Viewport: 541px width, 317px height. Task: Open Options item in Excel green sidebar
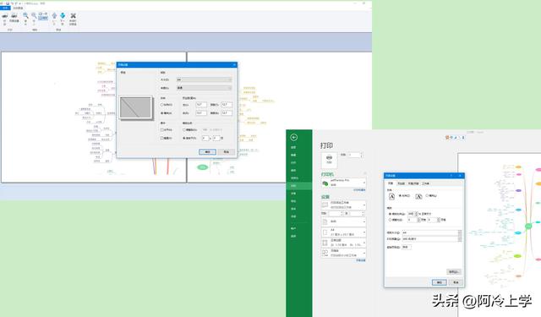(x=293, y=237)
